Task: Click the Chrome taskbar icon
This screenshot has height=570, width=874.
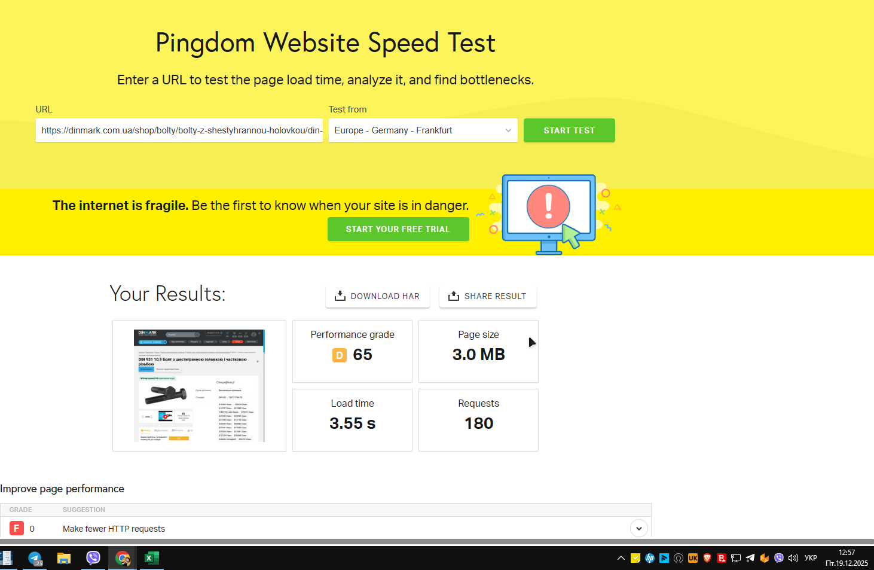Action: coord(123,559)
